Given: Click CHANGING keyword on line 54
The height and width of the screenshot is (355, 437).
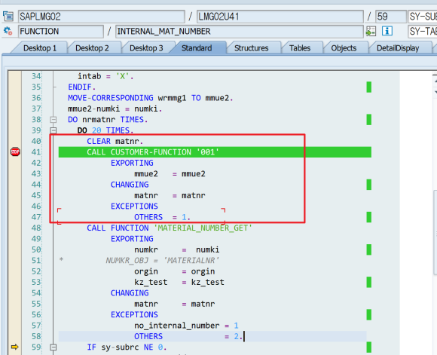Looking at the screenshot, I should (x=130, y=292).
